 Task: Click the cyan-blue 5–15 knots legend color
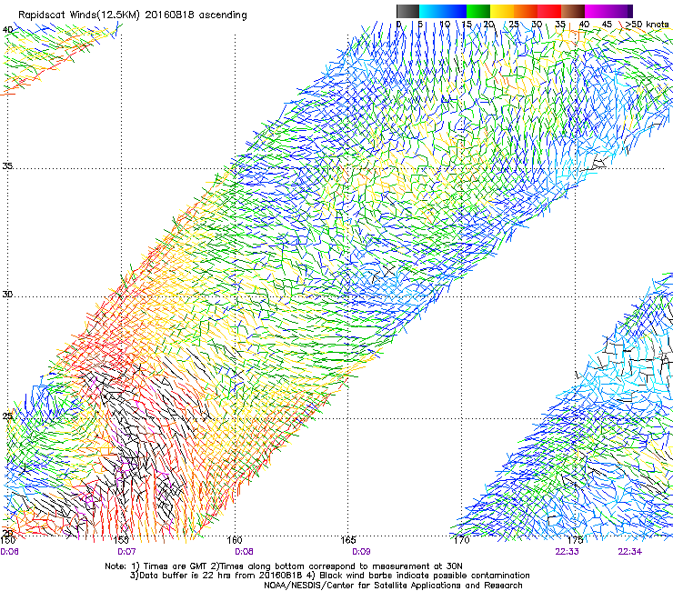(443, 11)
